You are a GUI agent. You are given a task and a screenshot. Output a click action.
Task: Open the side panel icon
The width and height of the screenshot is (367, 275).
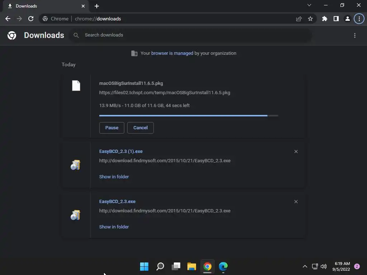click(x=336, y=19)
